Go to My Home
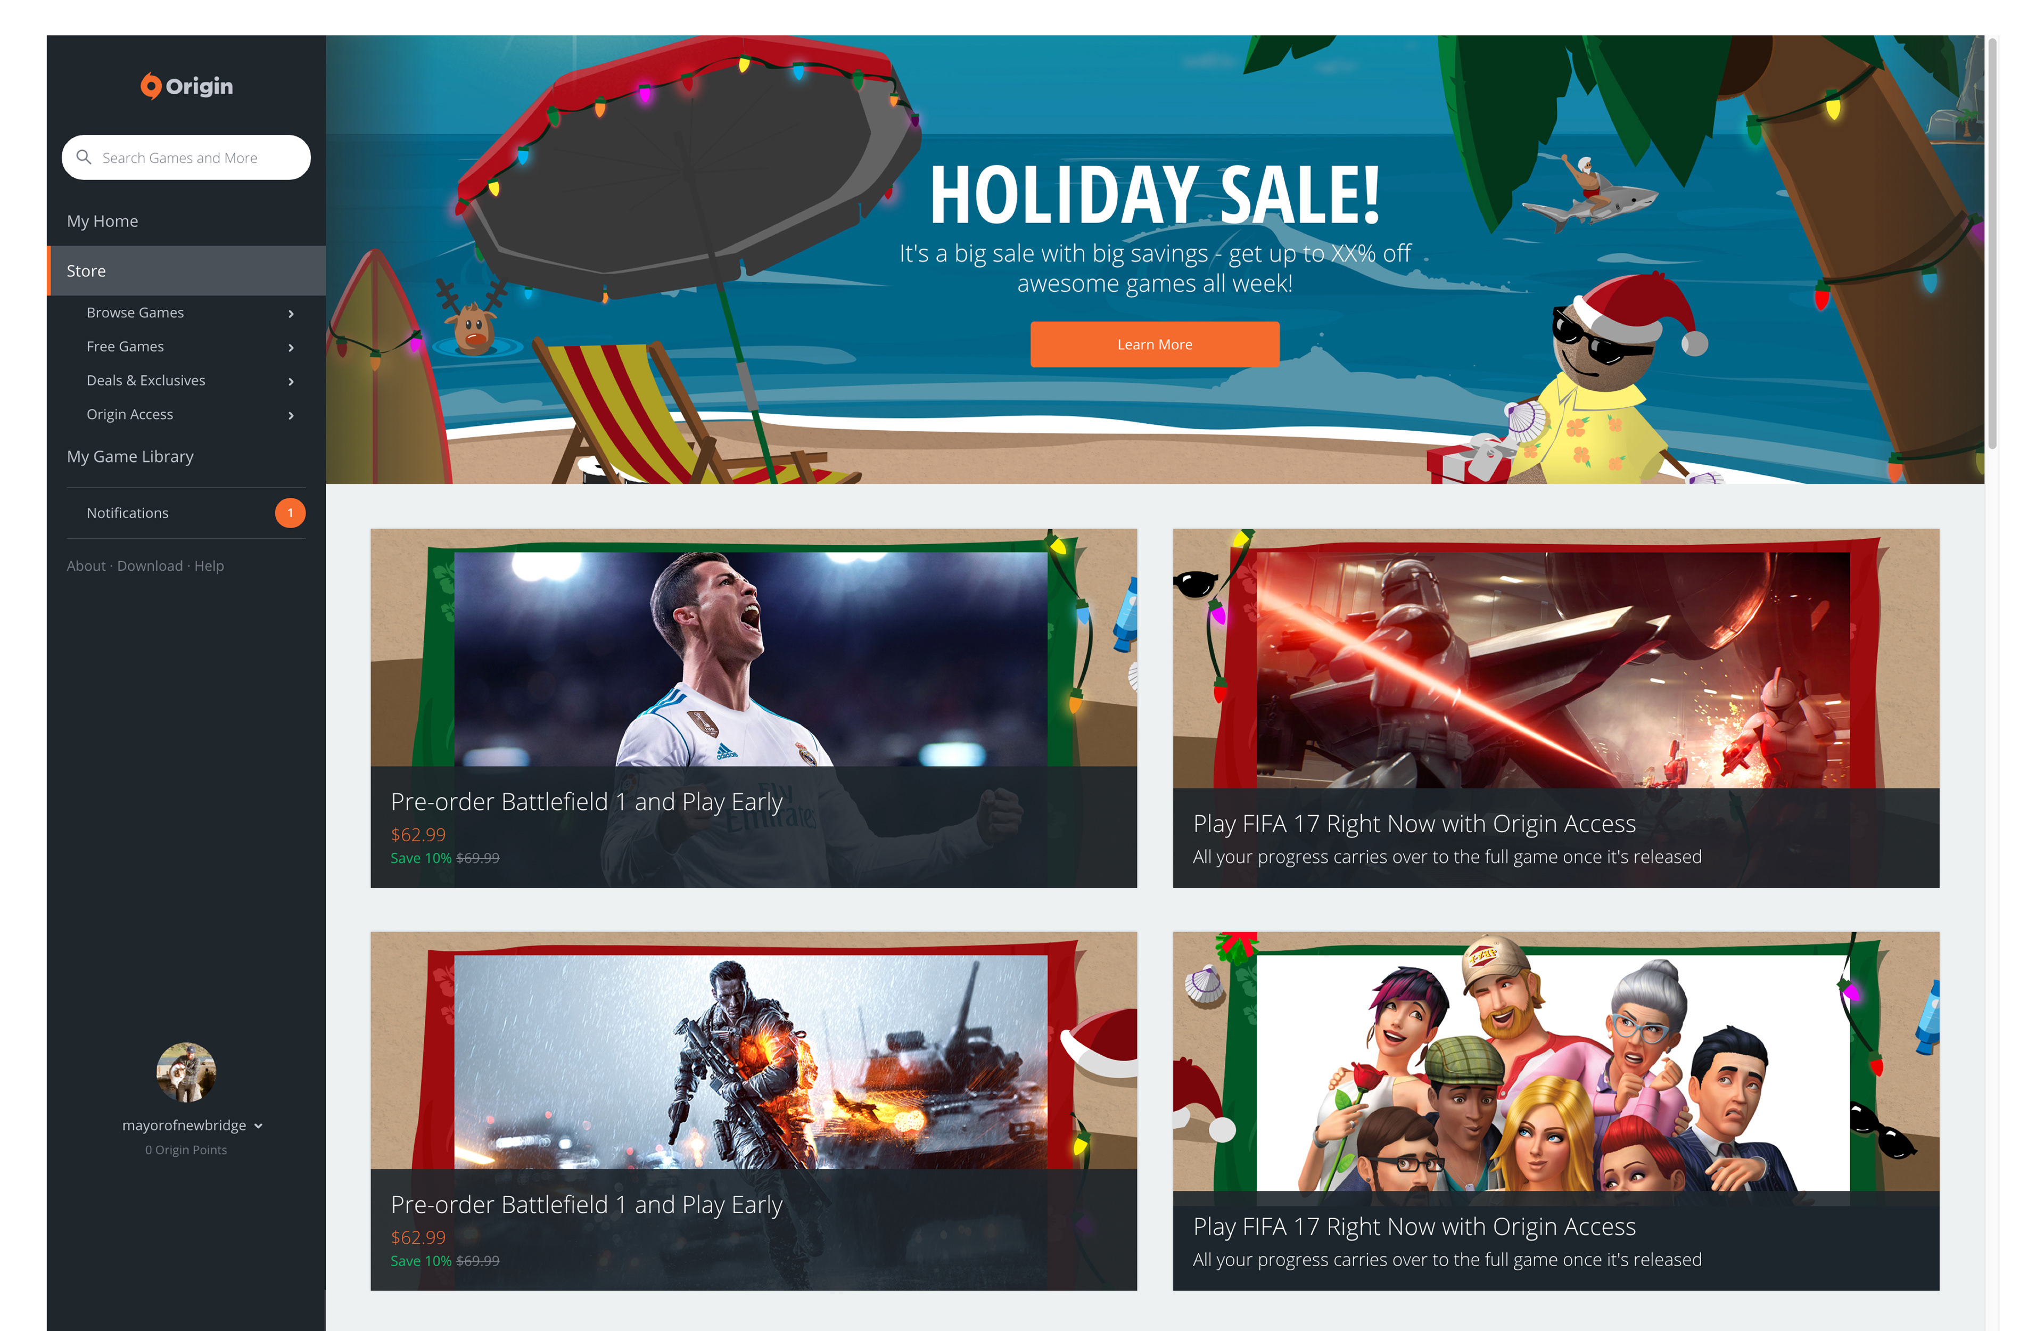This screenshot has width=2044, height=1331. click(102, 221)
